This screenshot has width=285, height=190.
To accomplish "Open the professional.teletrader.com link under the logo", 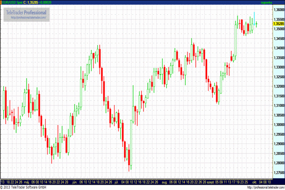I will pyautogui.click(x=28, y=18).
